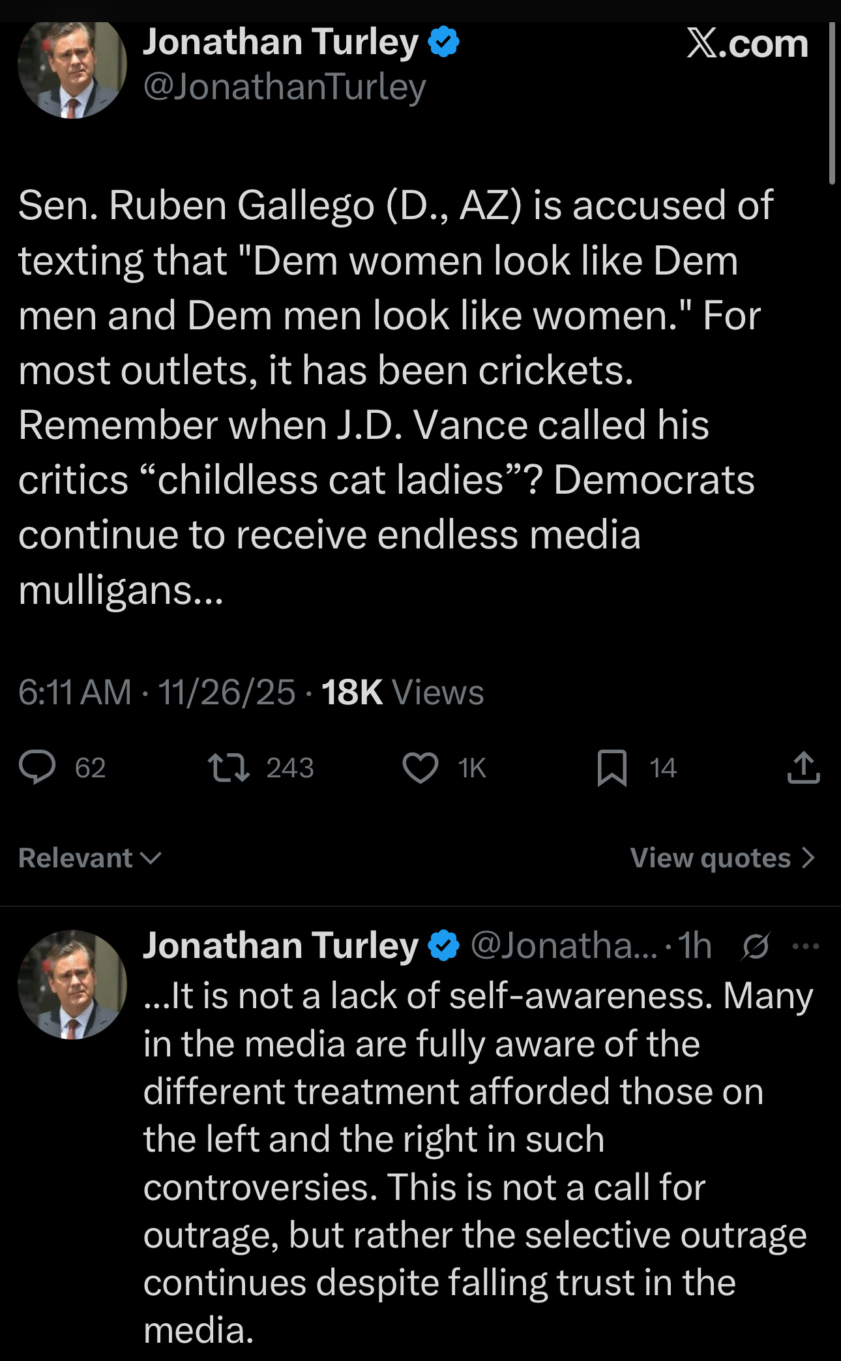
Task: Open the reply author's avatar
Action: (x=72, y=985)
